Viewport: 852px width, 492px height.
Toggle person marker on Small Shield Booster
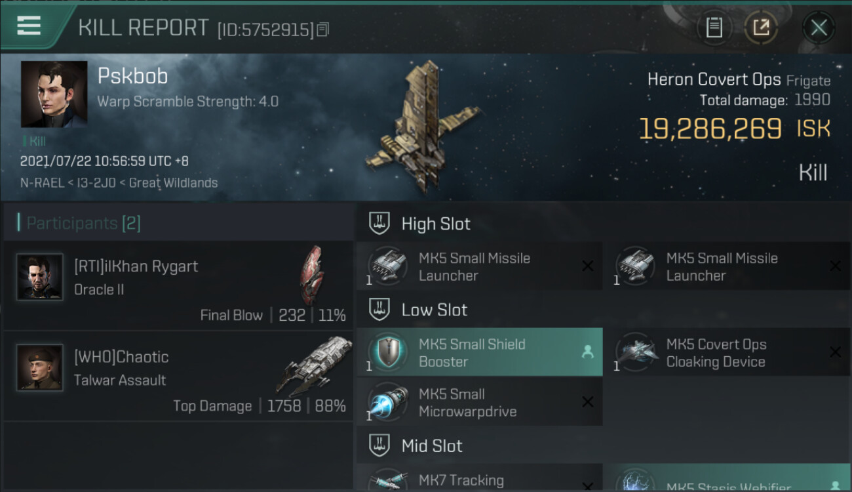[x=588, y=352]
